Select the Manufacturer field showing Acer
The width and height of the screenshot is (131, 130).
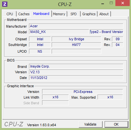76,26
